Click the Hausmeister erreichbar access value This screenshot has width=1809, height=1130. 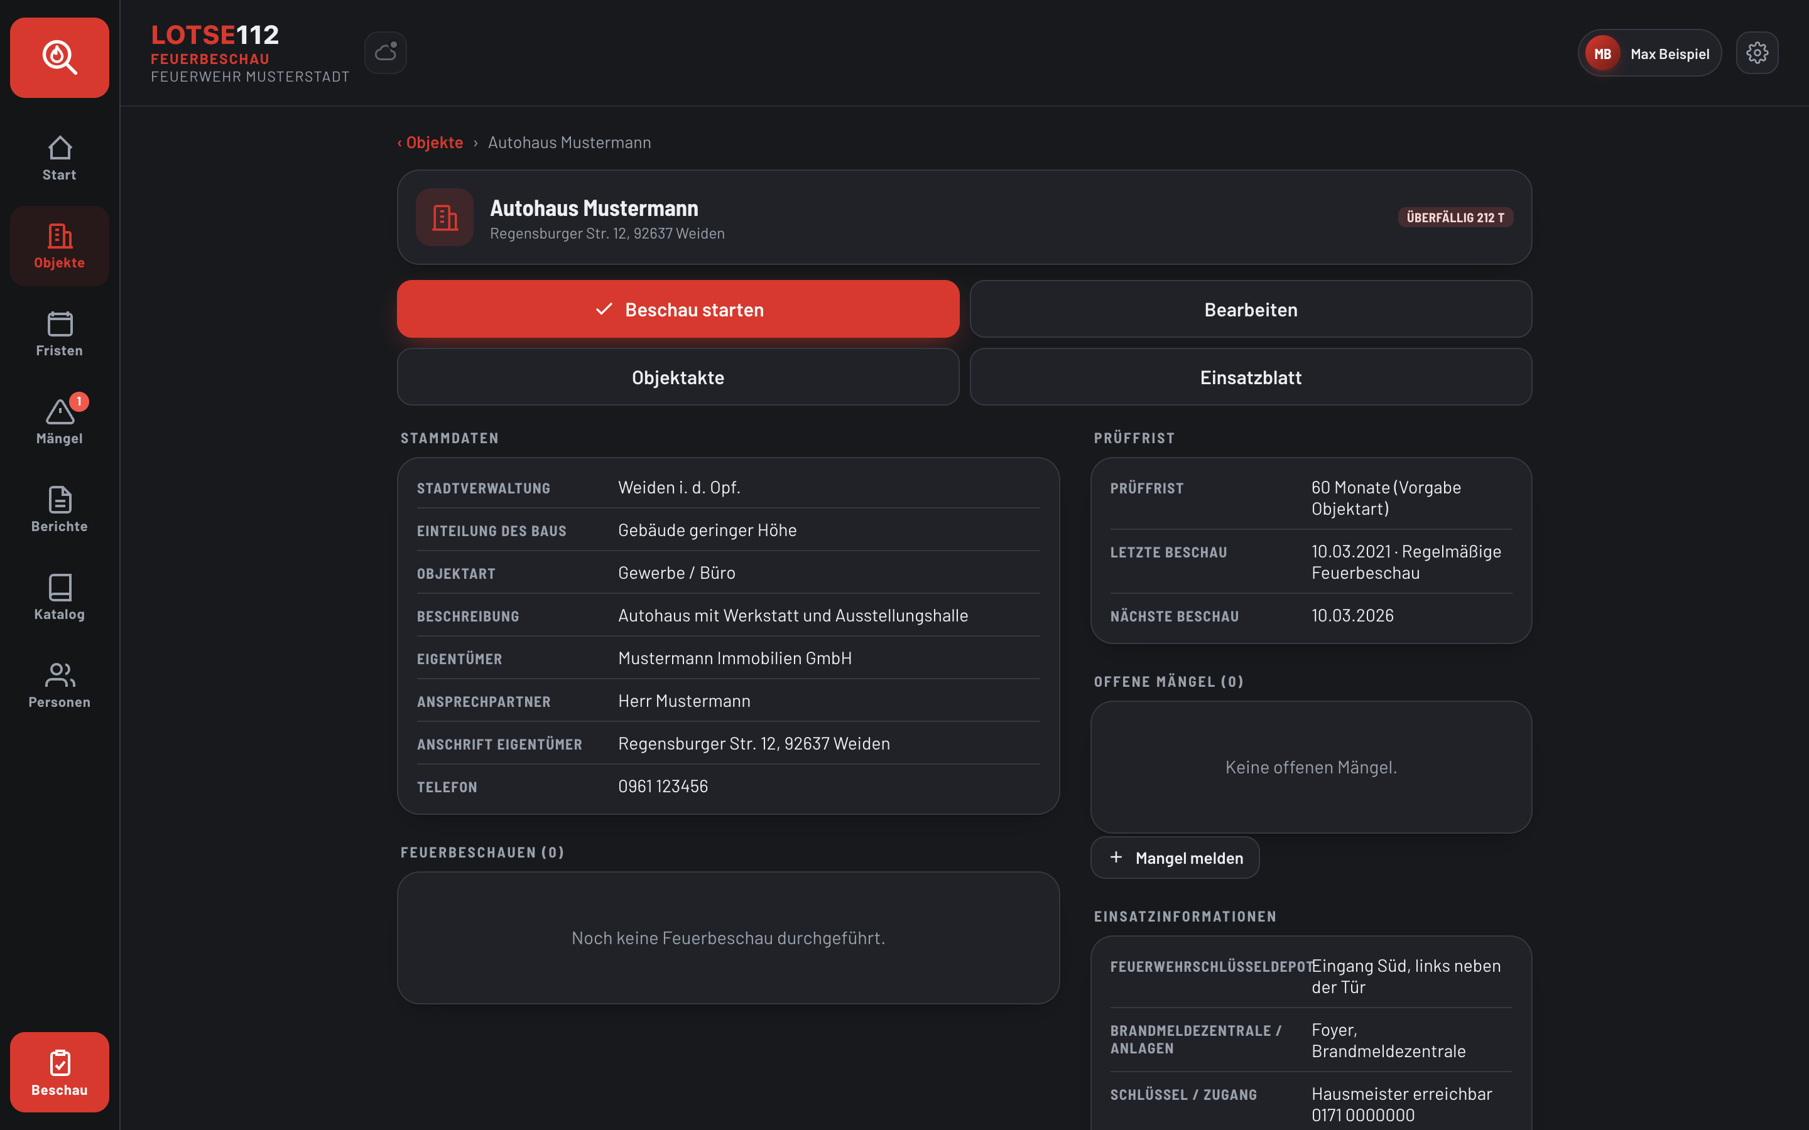coord(1401,1104)
